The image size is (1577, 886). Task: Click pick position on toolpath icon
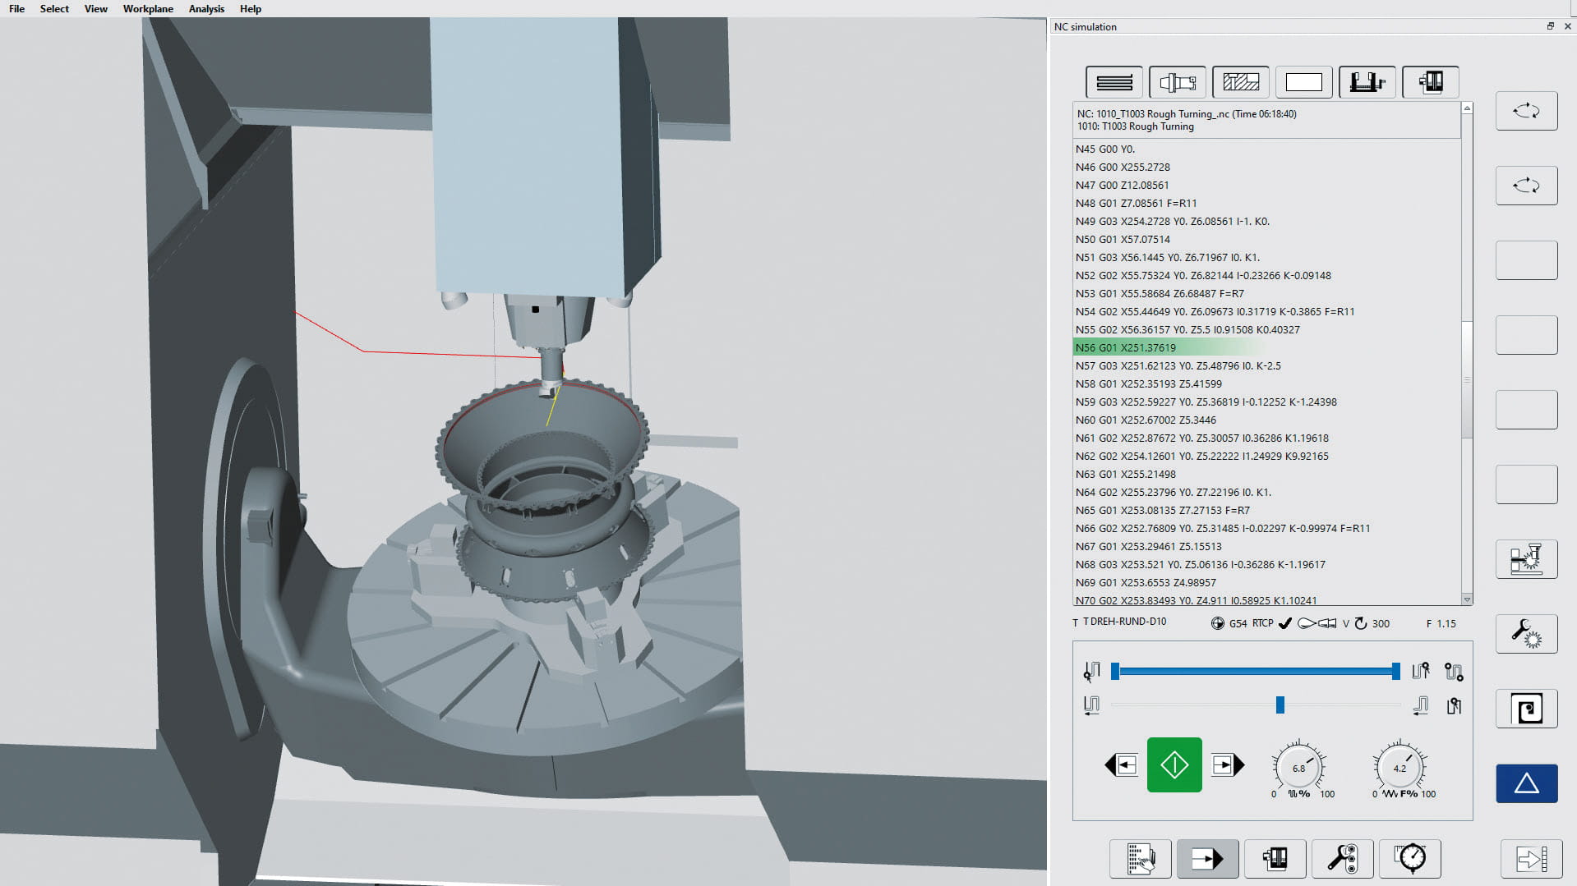[x=1454, y=705]
